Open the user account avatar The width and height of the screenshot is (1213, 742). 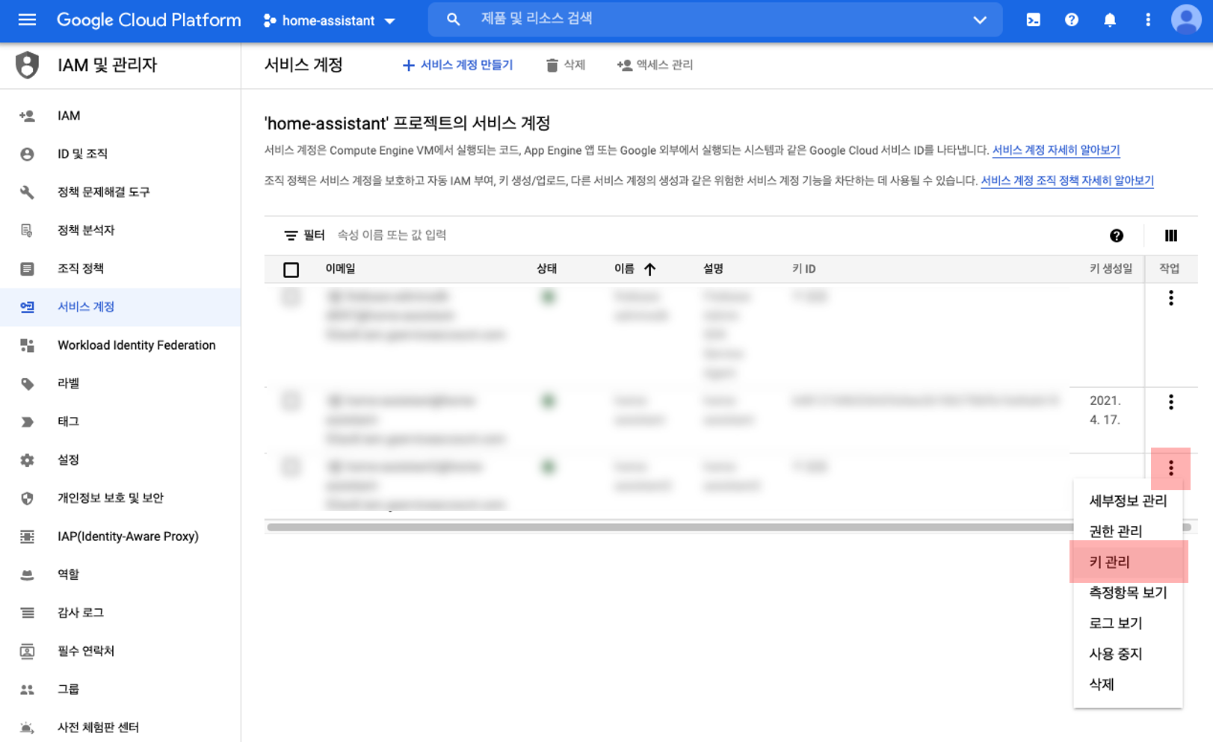1186,20
